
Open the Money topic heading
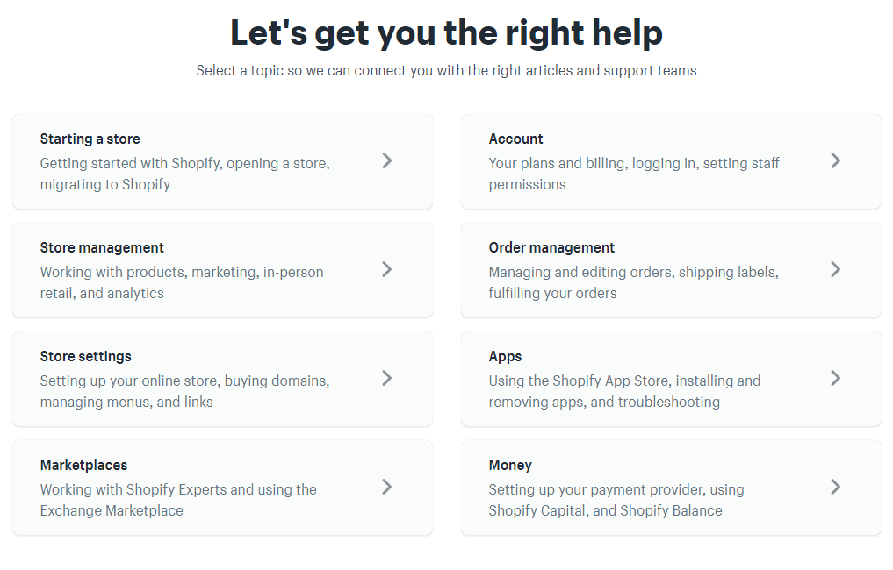click(x=510, y=466)
